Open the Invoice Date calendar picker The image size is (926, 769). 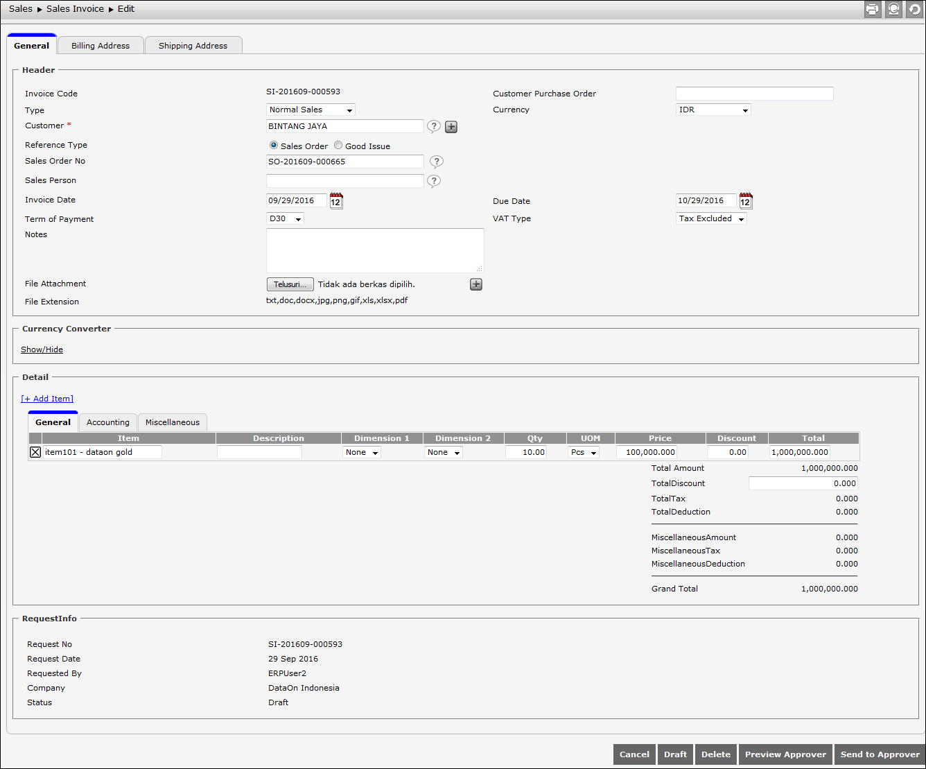[336, 201]
